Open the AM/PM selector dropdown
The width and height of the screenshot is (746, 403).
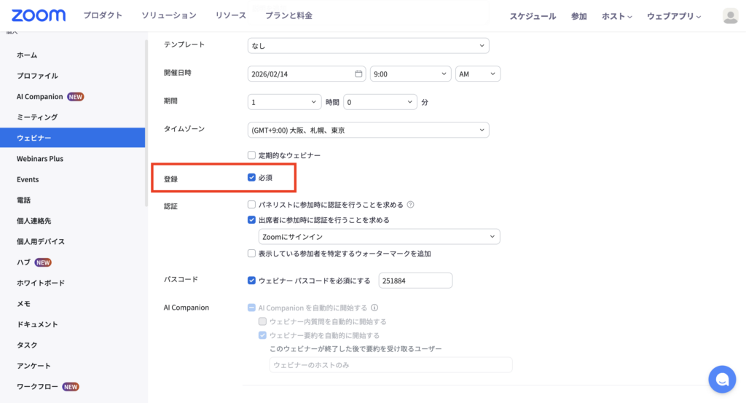tap(478, 74)
